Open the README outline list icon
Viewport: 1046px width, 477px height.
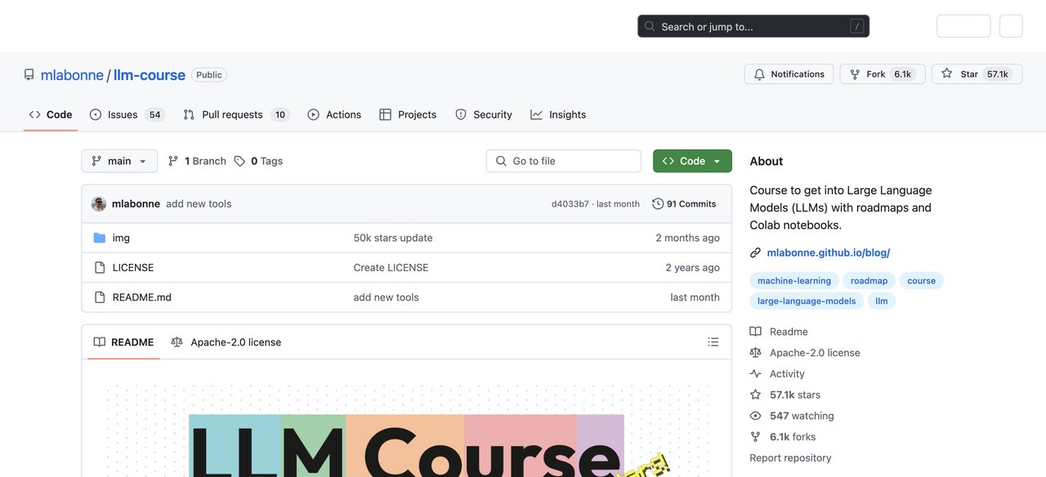point(713,342)
